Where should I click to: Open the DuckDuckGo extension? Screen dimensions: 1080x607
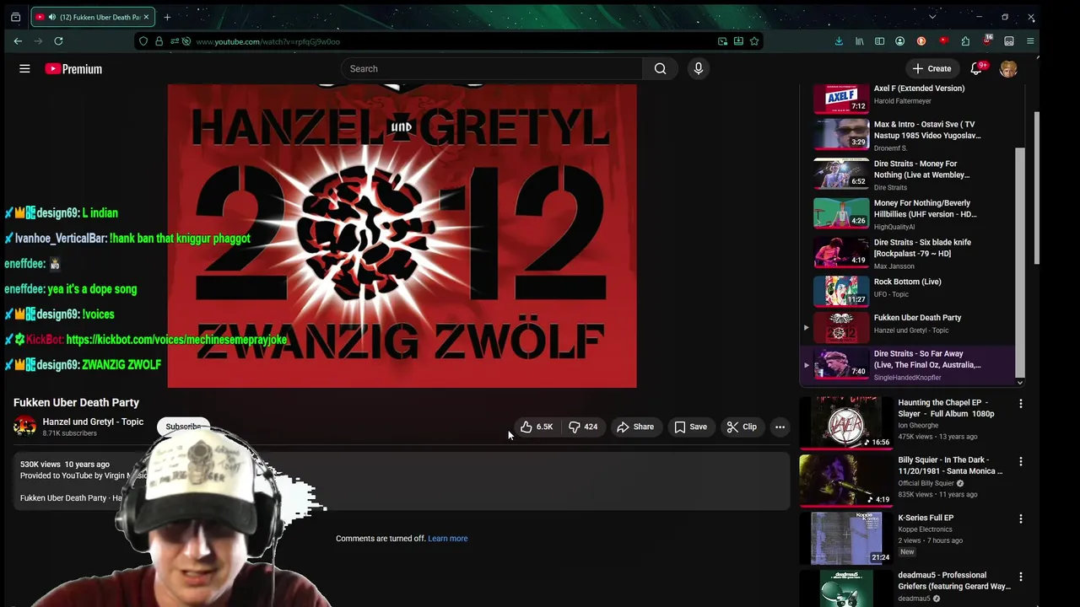coord(921,41)
